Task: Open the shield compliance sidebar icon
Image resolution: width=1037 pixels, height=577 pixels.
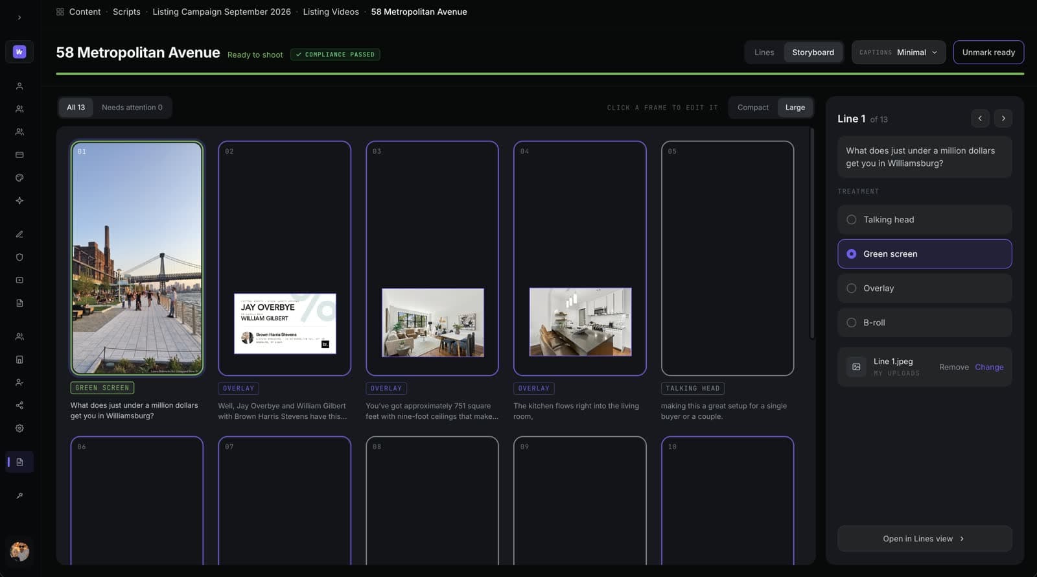Action: click(19, 257)
